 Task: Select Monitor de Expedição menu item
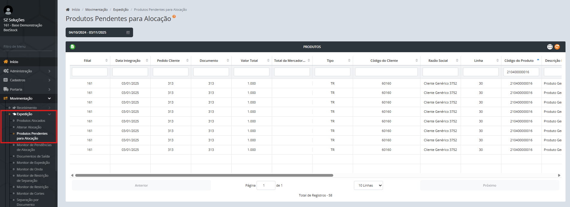[x=33, y=163]
